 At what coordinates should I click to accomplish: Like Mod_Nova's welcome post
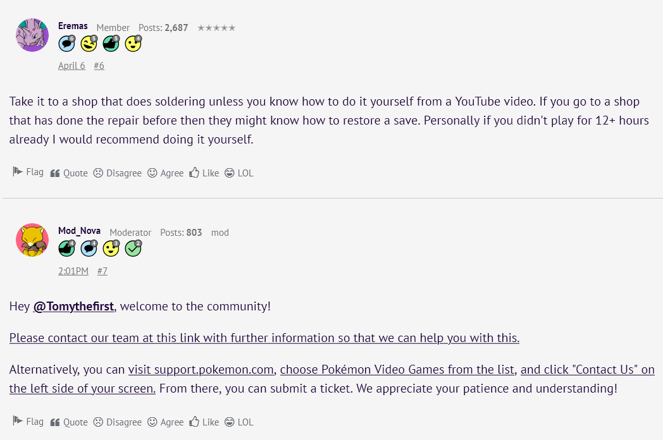pos(204,422)
